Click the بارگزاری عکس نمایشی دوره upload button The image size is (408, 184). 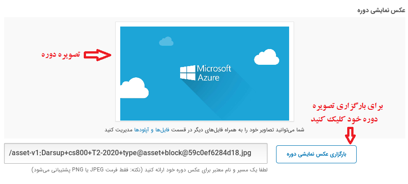click(316, 154)
